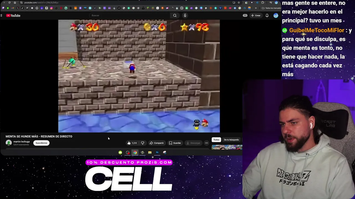Click the browser forward arrow
This screenshot has width=355, height=199.
[4, 2]
